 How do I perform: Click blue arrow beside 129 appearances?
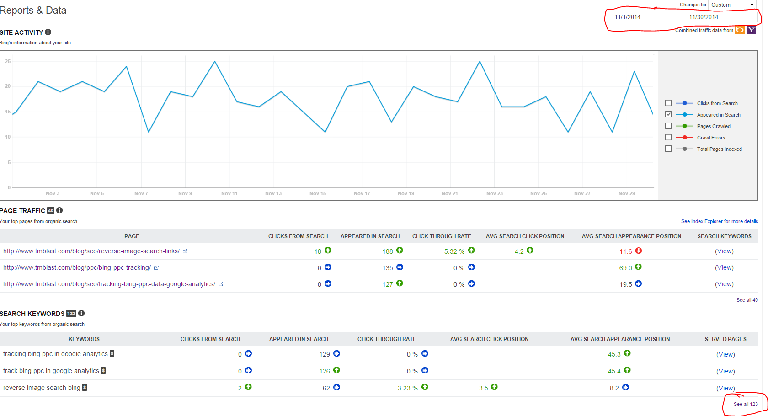(x=336, y=353)
